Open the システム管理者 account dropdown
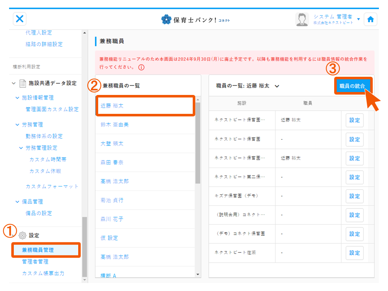This screenshot has width=388, height=291. (x=358, y=19)
